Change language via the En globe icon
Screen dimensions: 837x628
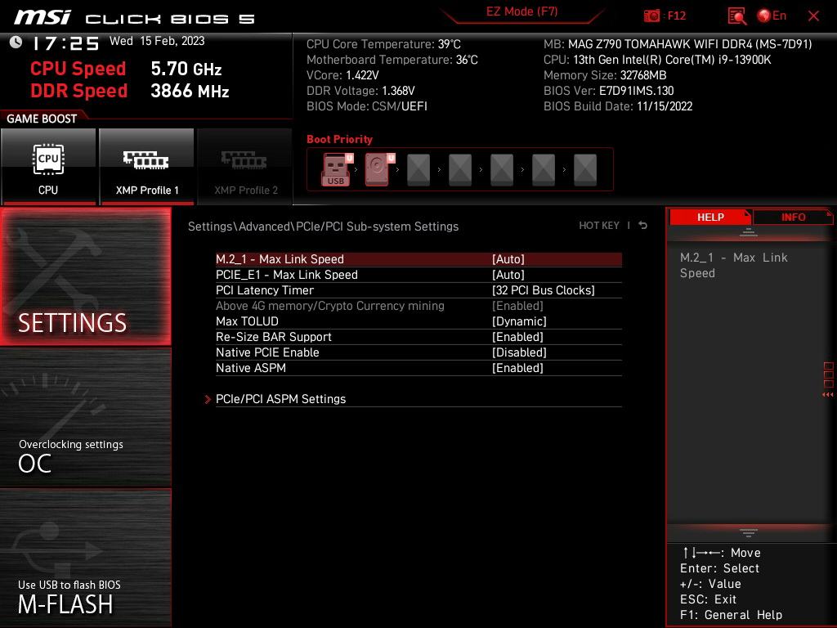click(772, 16)
